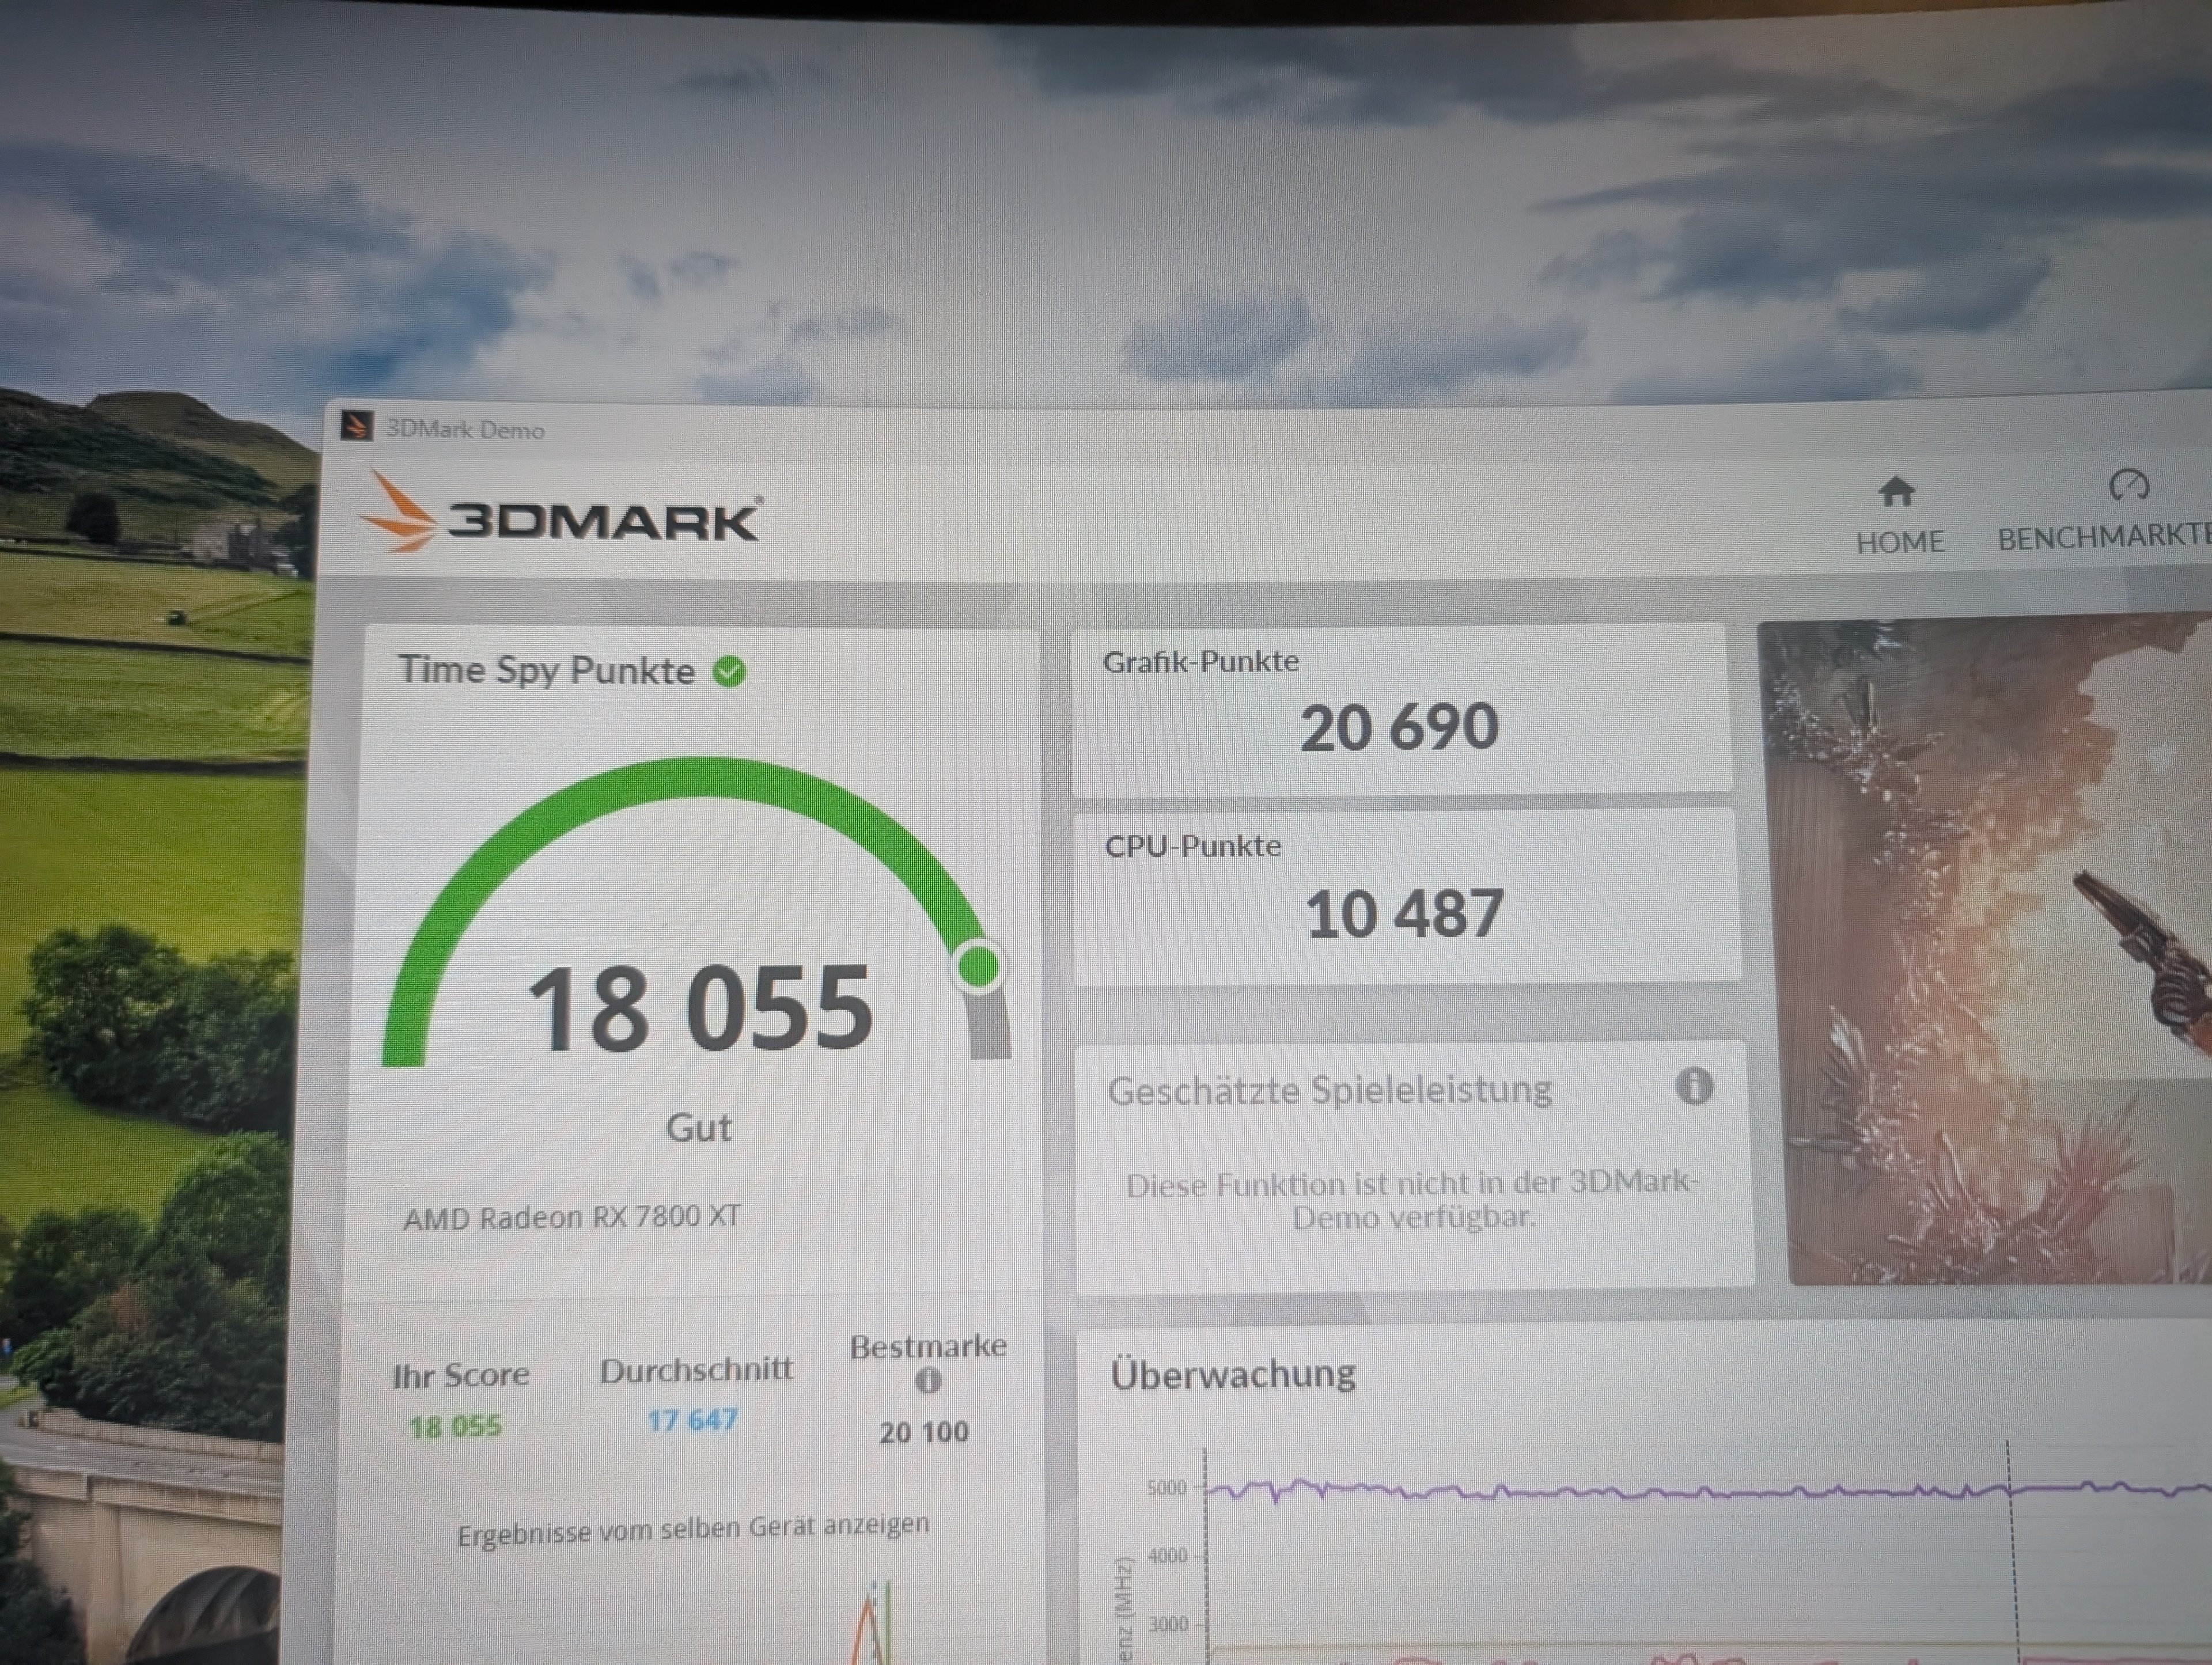Click the 'Grafik-Punkte' label
Screen dimensions: 2212x1665
tap(1200, 661)
